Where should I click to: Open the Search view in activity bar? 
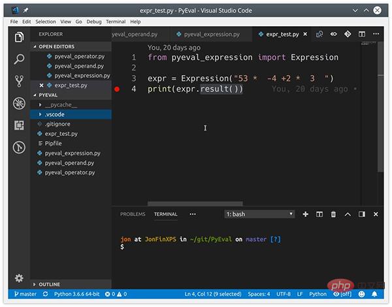19,59
